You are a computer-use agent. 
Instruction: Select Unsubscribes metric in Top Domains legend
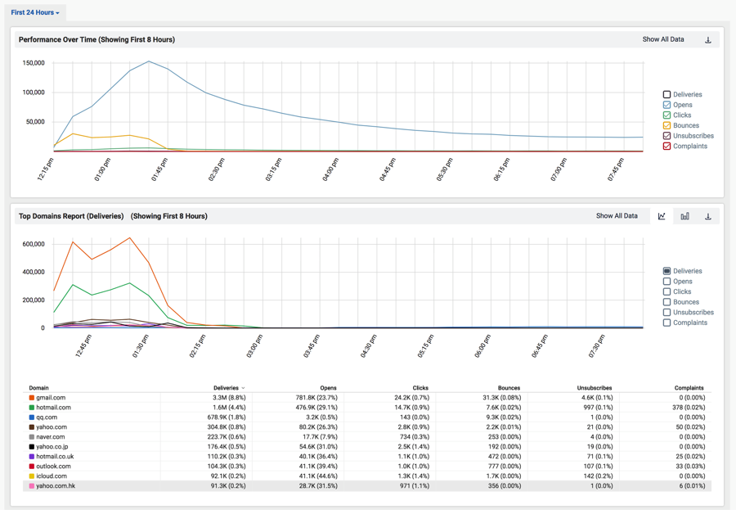(666, 313)
